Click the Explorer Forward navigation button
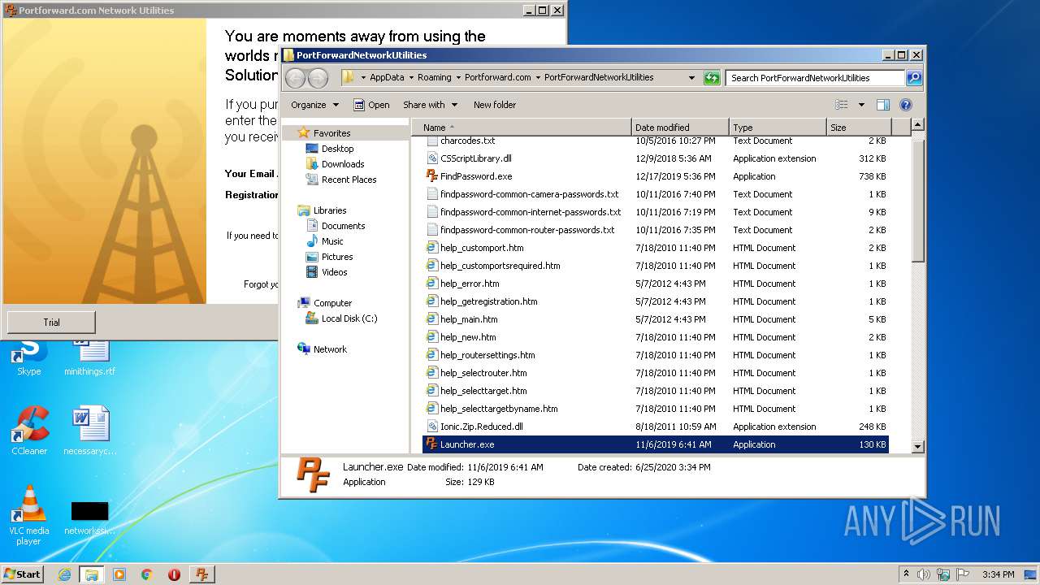1040x585 pixels. tap(318, 78)
